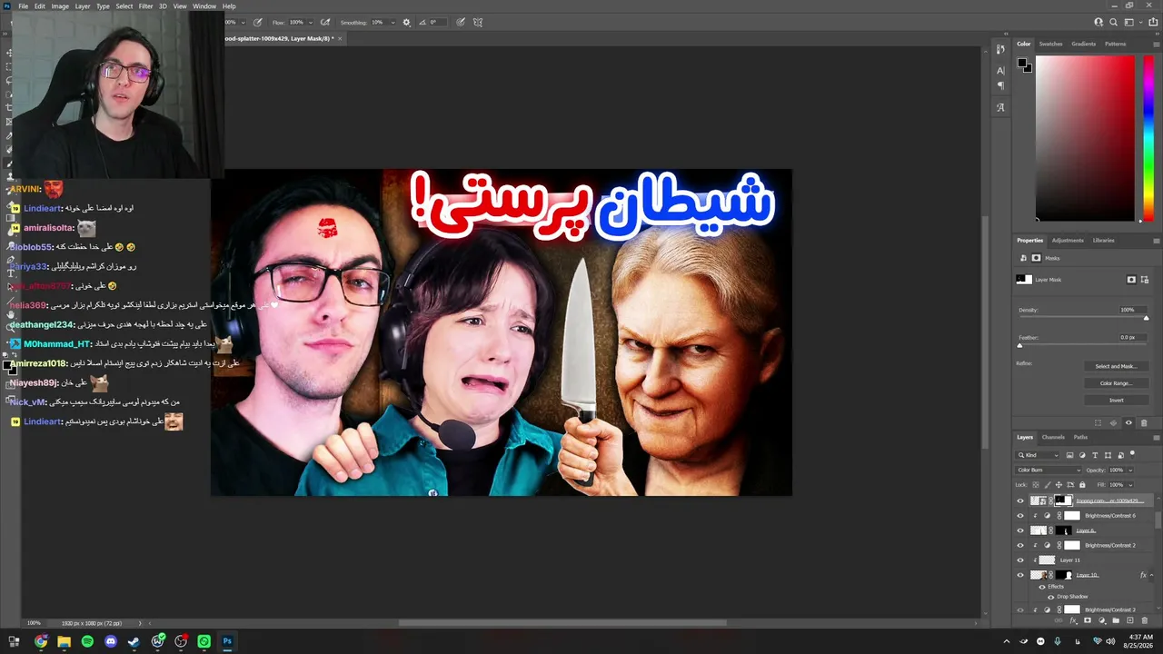Viewport: 1163px width, 654px height.
Task: Switch to the Adjustments tab
Action: [x=1068, y=240]
